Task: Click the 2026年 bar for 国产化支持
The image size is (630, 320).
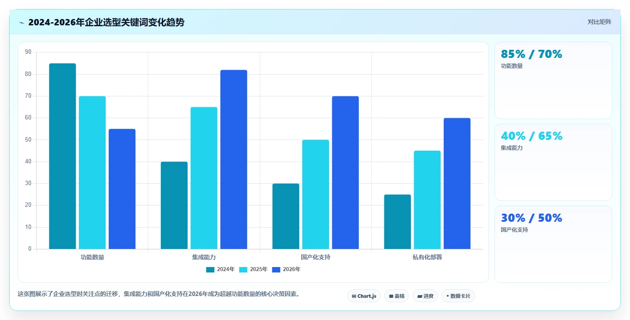Action: pyautogui.click(x=345, y=172)
